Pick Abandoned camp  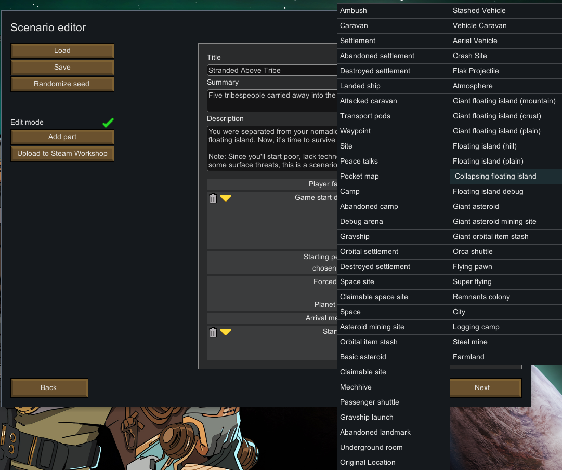click(x=393, y=206)
